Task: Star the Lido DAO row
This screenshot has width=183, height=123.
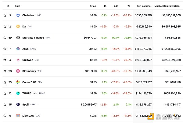Action: 5,116
